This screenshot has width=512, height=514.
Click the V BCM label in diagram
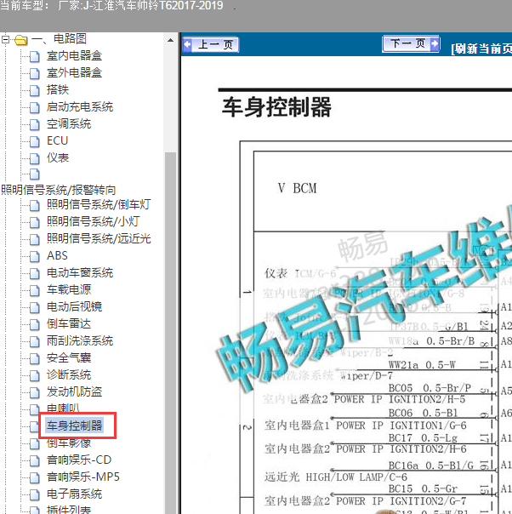coord(298,188)
